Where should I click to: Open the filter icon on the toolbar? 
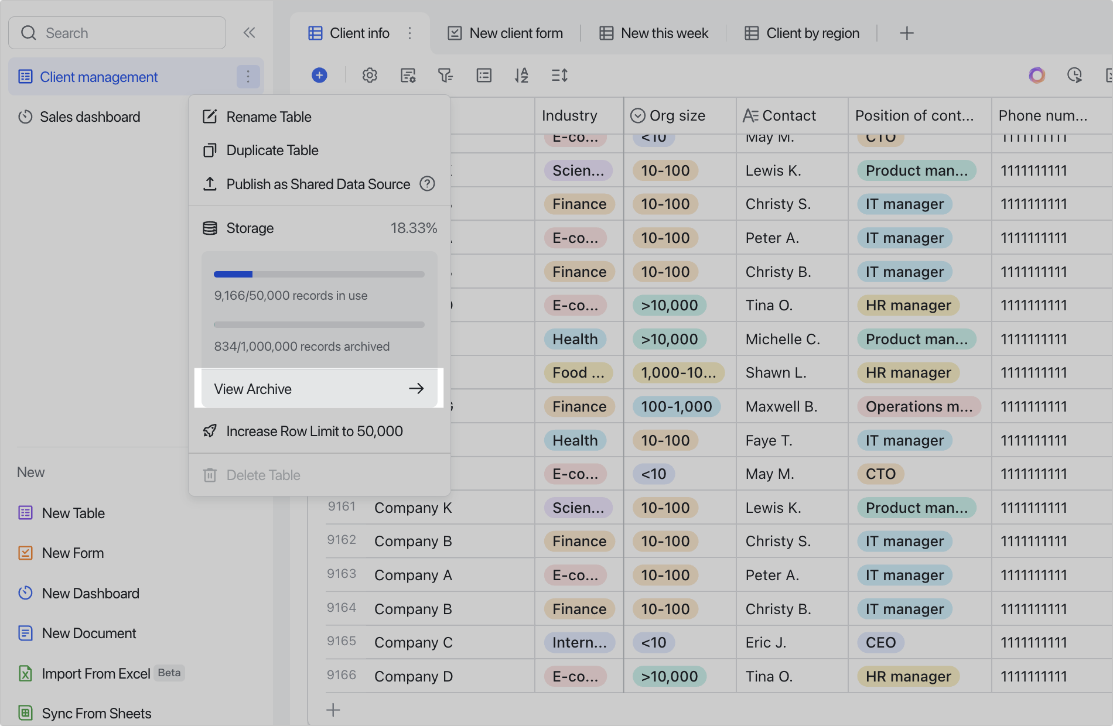(x=446, y=75)
